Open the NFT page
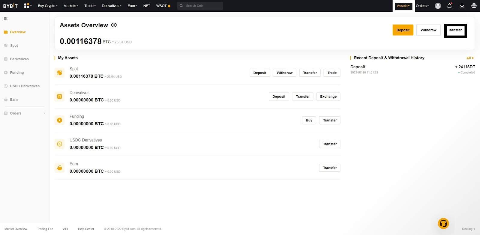 coord(147,6)
